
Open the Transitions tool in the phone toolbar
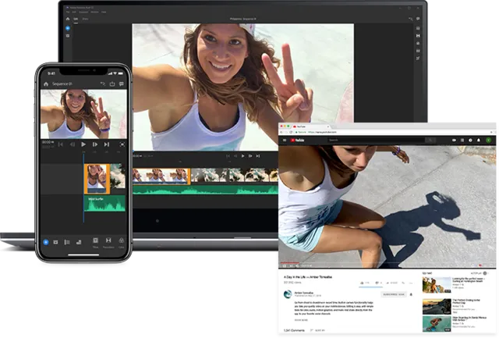(108, 242)
